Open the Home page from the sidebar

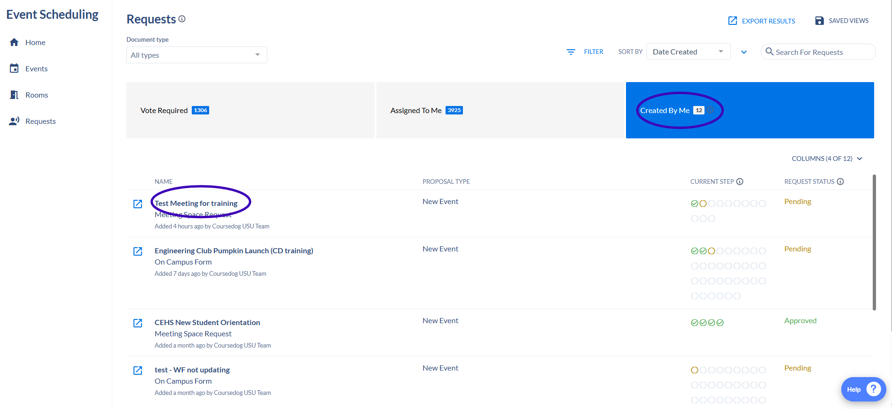pos(35,42)
